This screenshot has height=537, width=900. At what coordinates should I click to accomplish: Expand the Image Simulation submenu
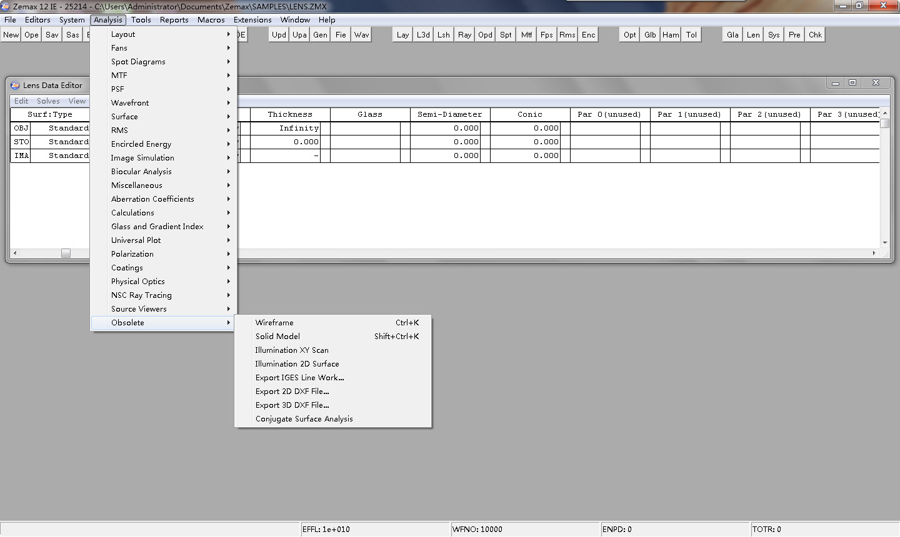click(162, 158)
